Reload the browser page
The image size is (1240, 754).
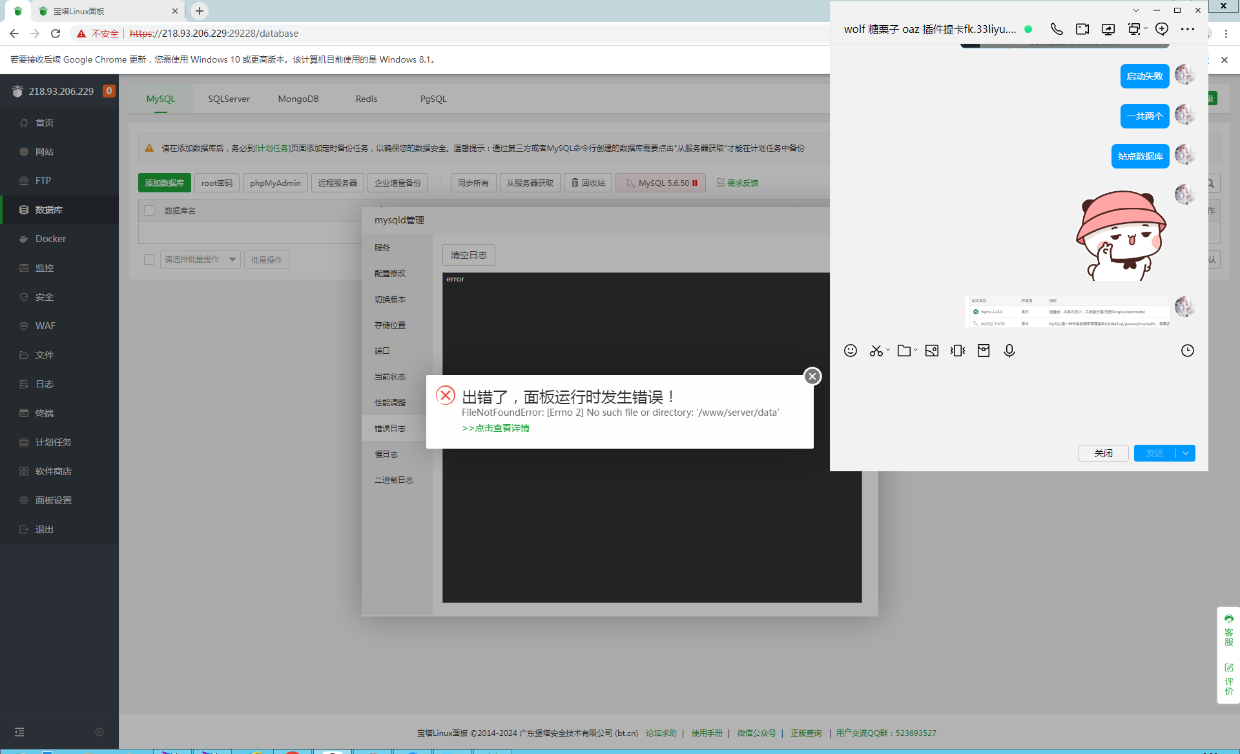pos(56,34)
